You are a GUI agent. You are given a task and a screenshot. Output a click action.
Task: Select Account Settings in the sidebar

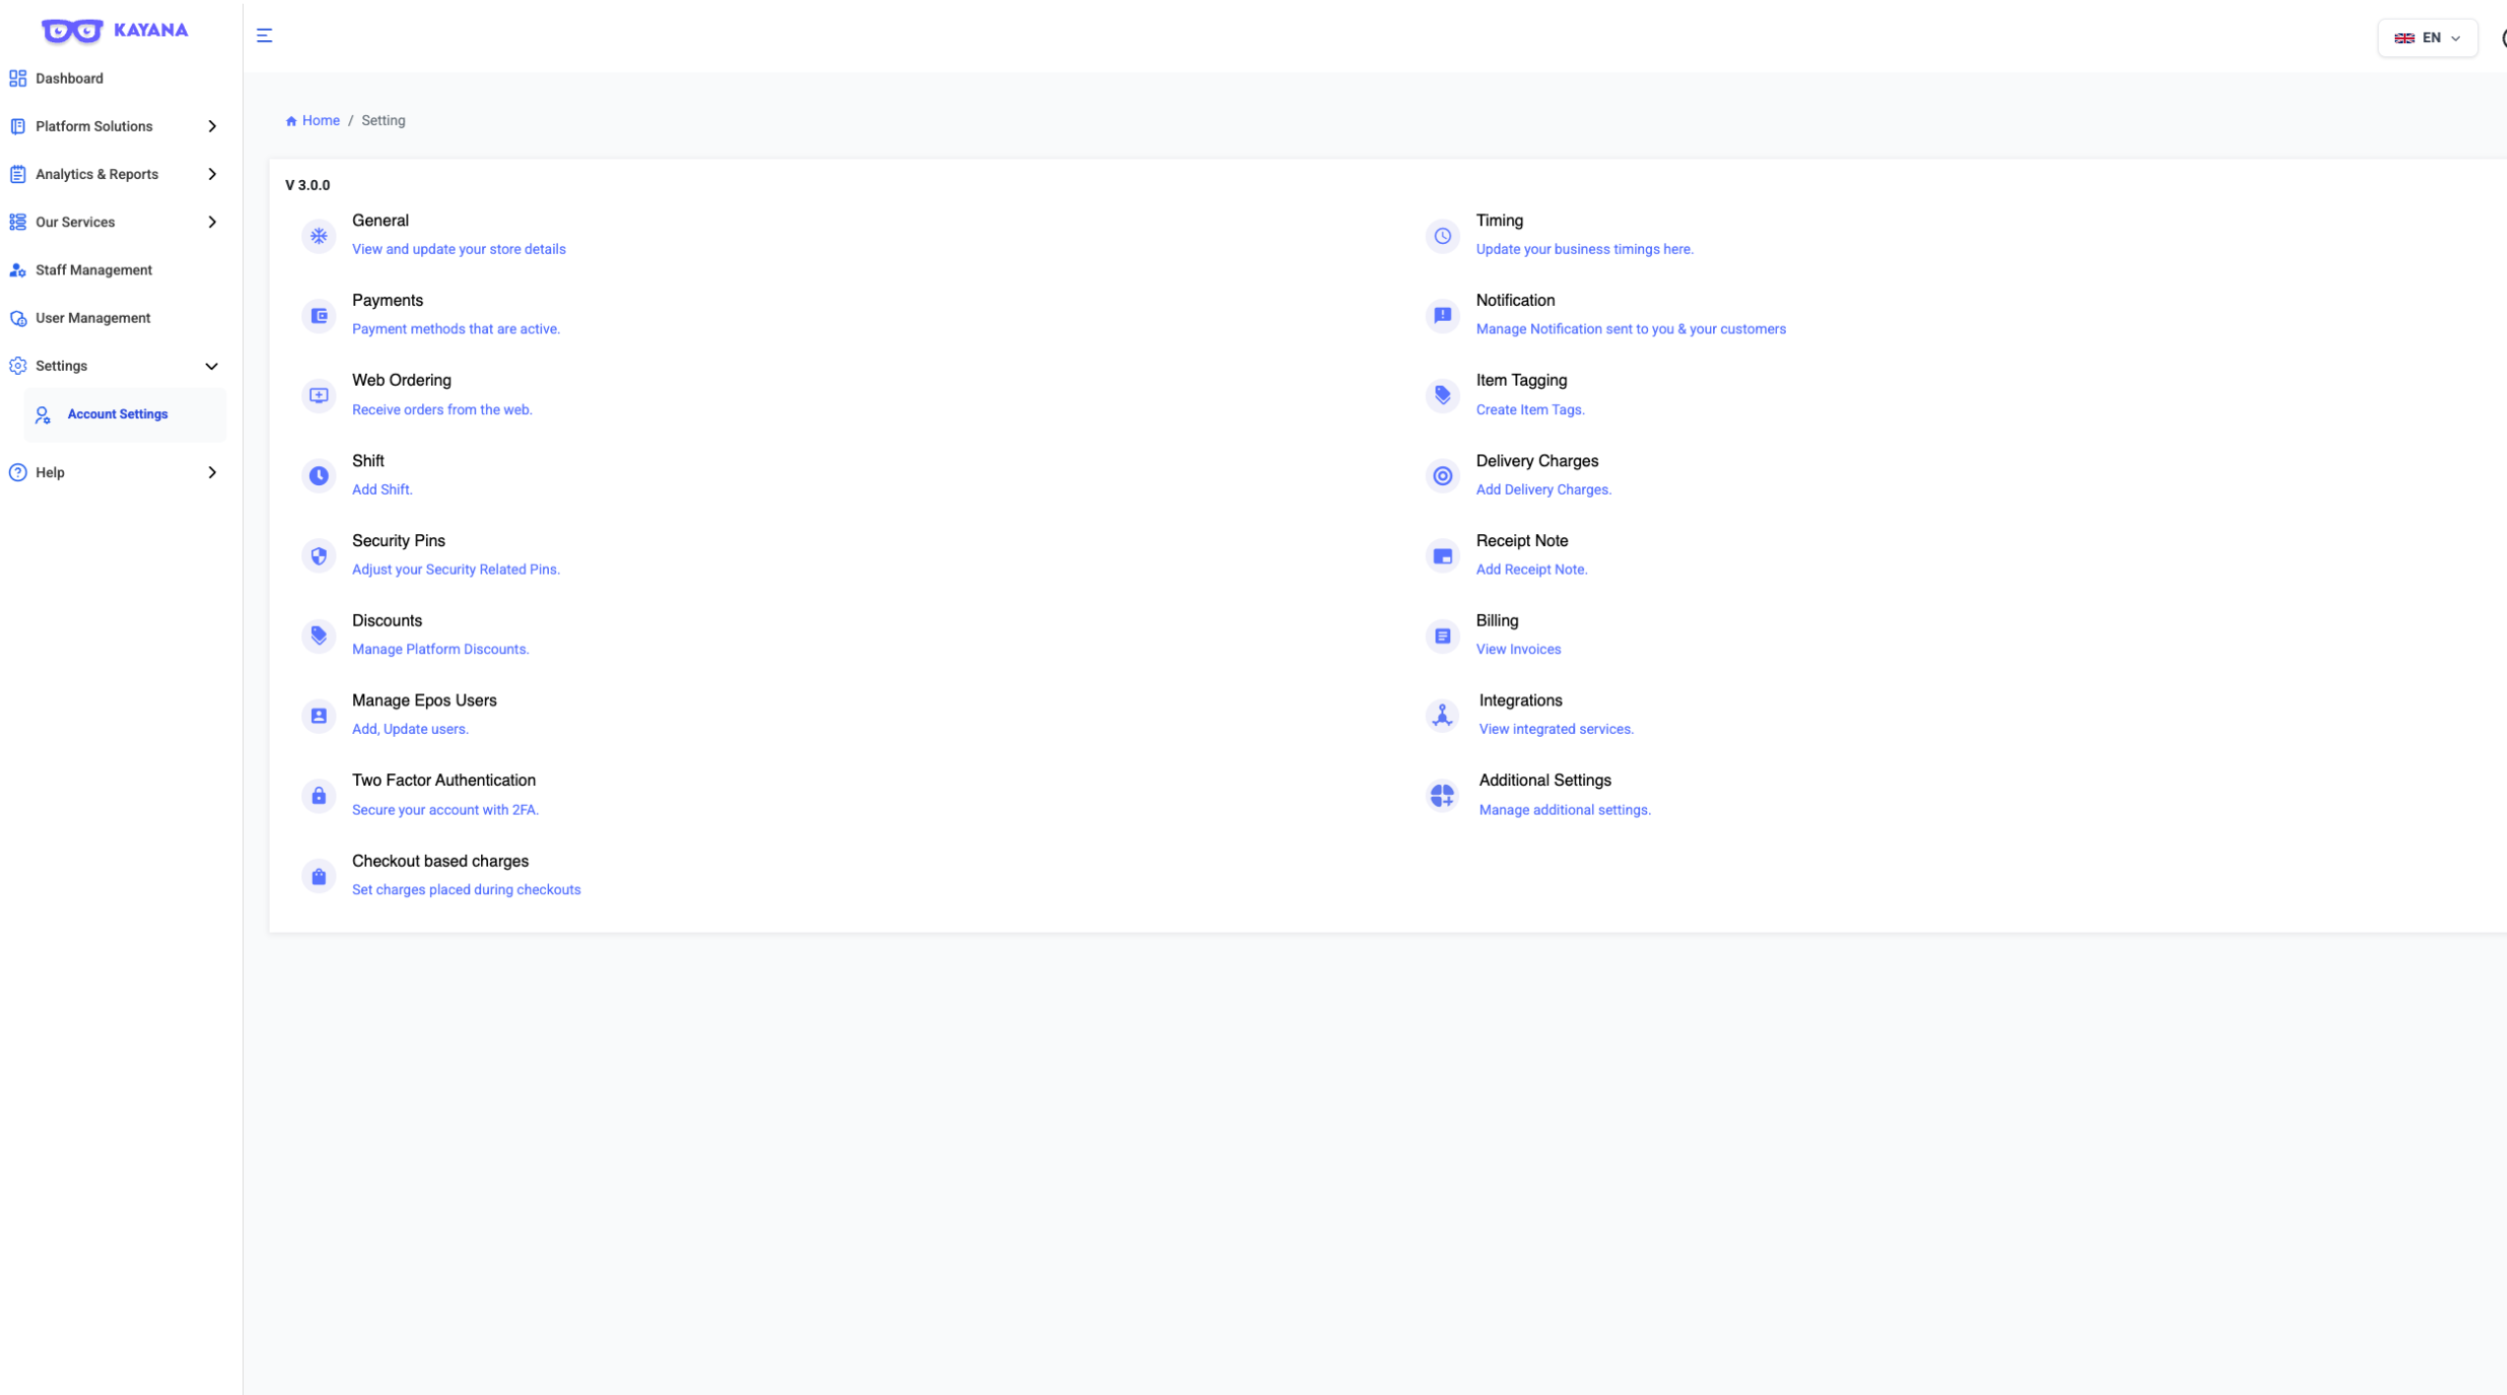pyautogui.click(x=125, y=414)
